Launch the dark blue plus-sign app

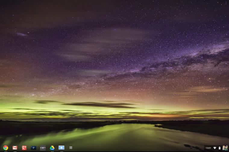33,148
